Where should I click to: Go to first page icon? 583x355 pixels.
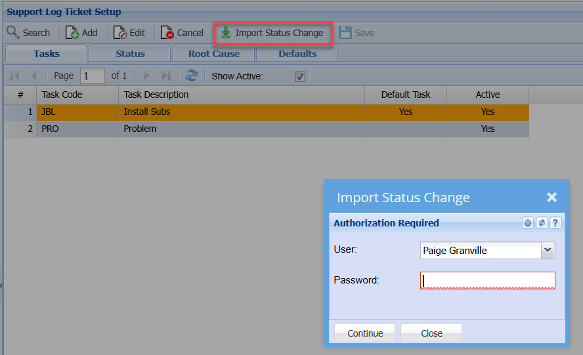(15, 76)
